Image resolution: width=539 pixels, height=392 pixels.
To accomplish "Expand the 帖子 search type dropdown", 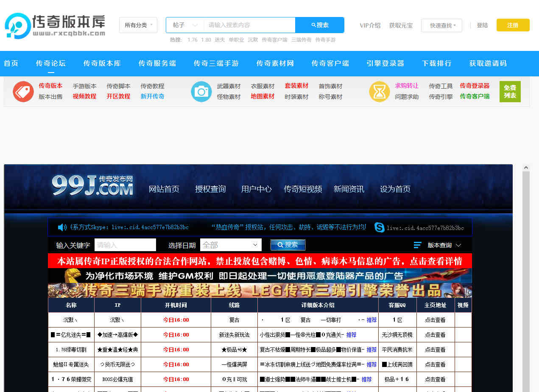I will tap(185, 25).
